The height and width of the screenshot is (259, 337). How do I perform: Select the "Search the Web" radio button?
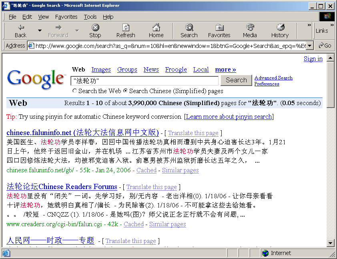point(75,91)
